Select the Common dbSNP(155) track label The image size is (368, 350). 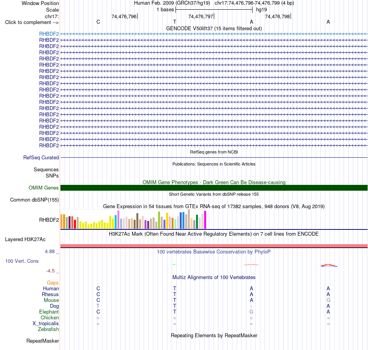tap(34, 200)
